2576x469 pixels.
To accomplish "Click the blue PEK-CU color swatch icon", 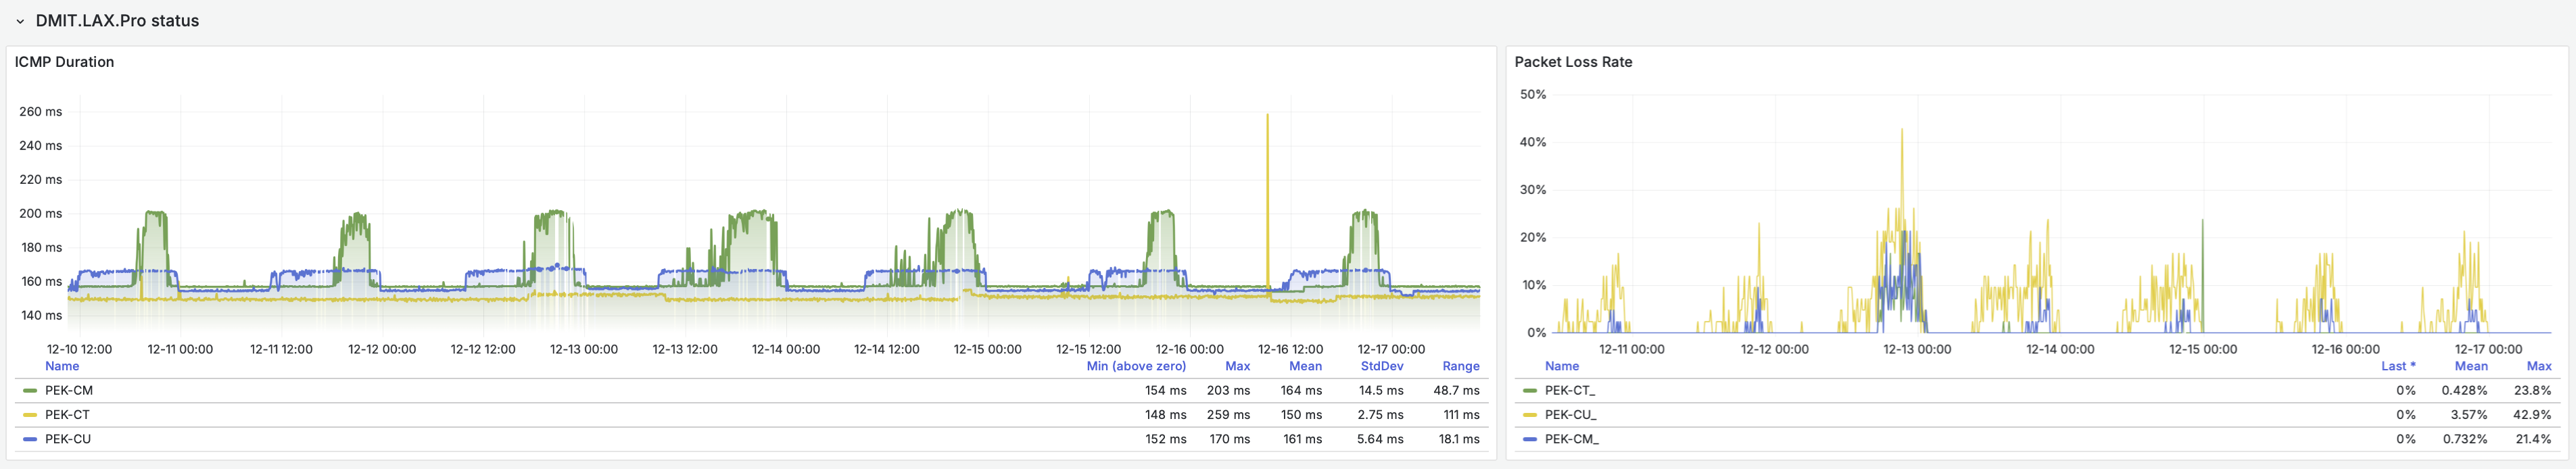I will 30,439.
